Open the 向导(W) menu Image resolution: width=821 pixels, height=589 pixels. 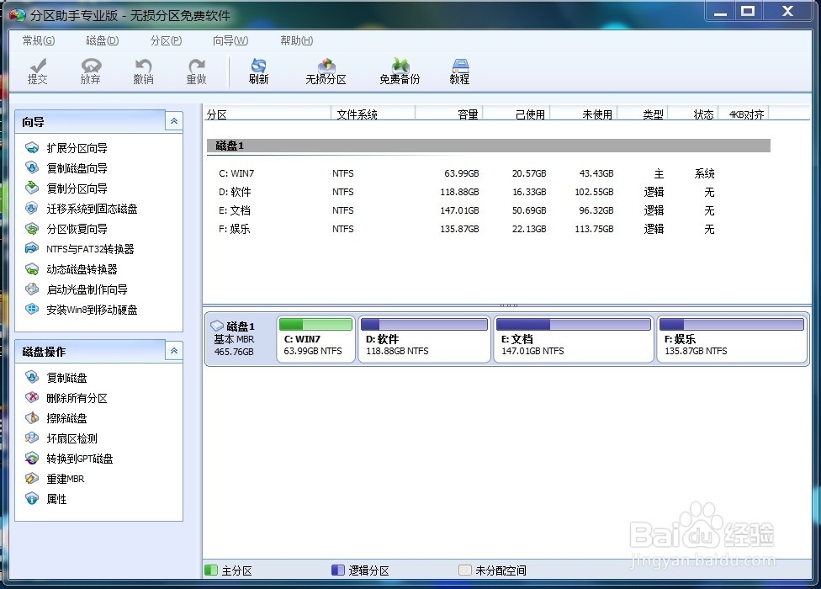coord(230,41)
